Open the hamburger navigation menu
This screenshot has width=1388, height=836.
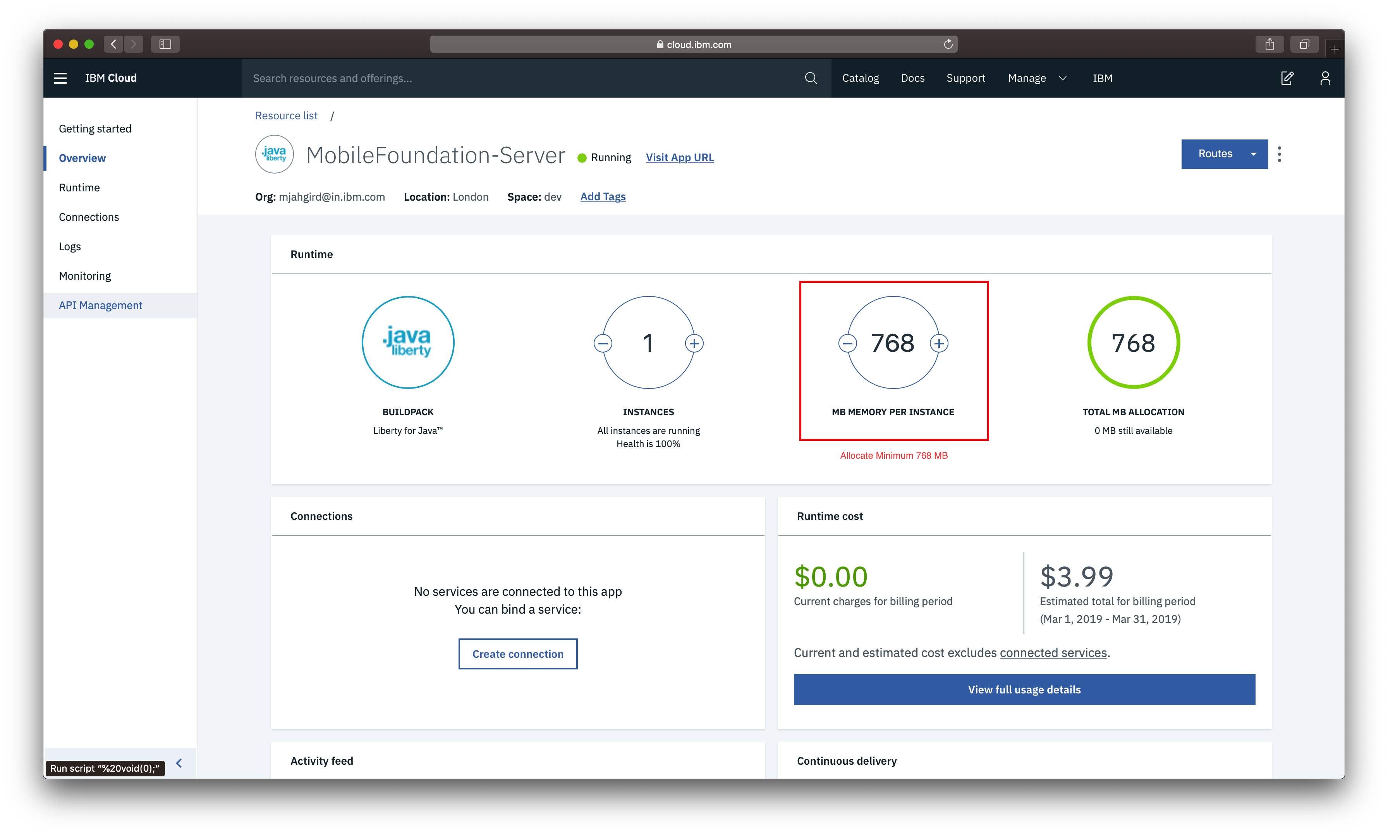[x=60, y=78]
